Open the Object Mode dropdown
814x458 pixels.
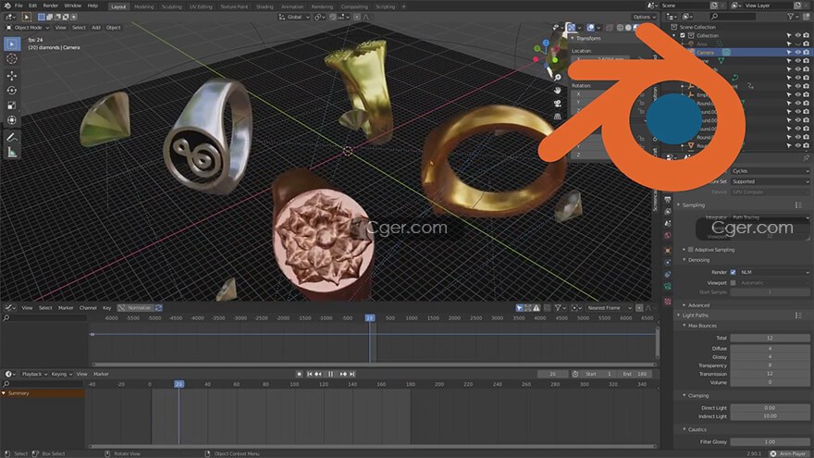28,28
